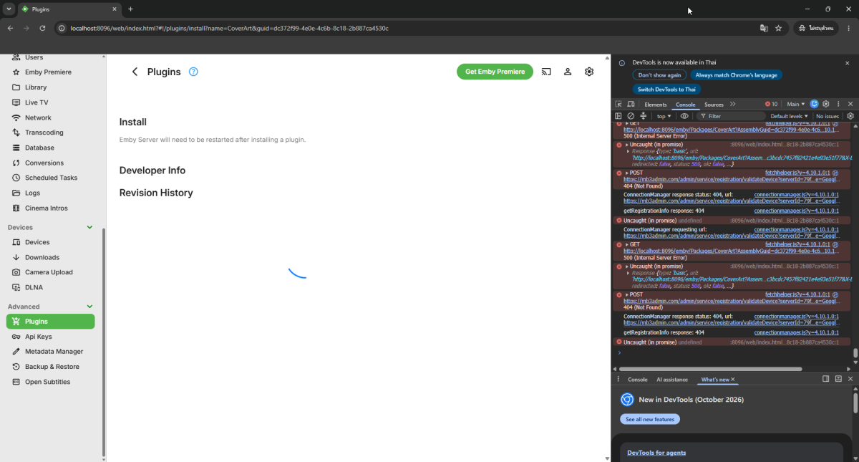Screen dimensions: 859x462
Task: Open the DevTools for agents link
Action: (656, 453)
